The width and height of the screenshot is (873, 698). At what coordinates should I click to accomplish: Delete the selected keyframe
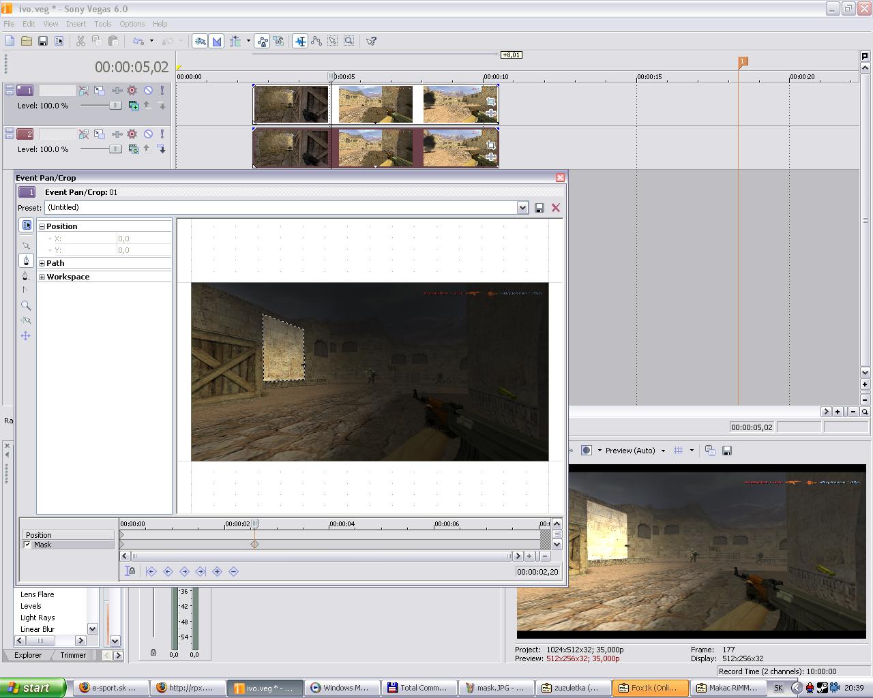(233, 571)
